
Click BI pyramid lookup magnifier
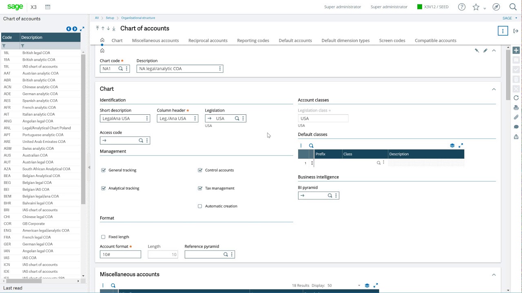330,196
